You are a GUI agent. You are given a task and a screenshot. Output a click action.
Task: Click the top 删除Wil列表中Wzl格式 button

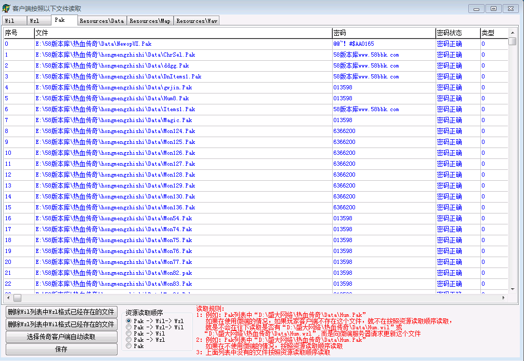point(61,312)
